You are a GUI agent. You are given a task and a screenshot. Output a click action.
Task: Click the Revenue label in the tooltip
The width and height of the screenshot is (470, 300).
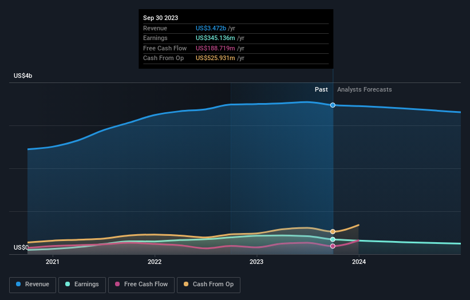click(x=155, y=28)
